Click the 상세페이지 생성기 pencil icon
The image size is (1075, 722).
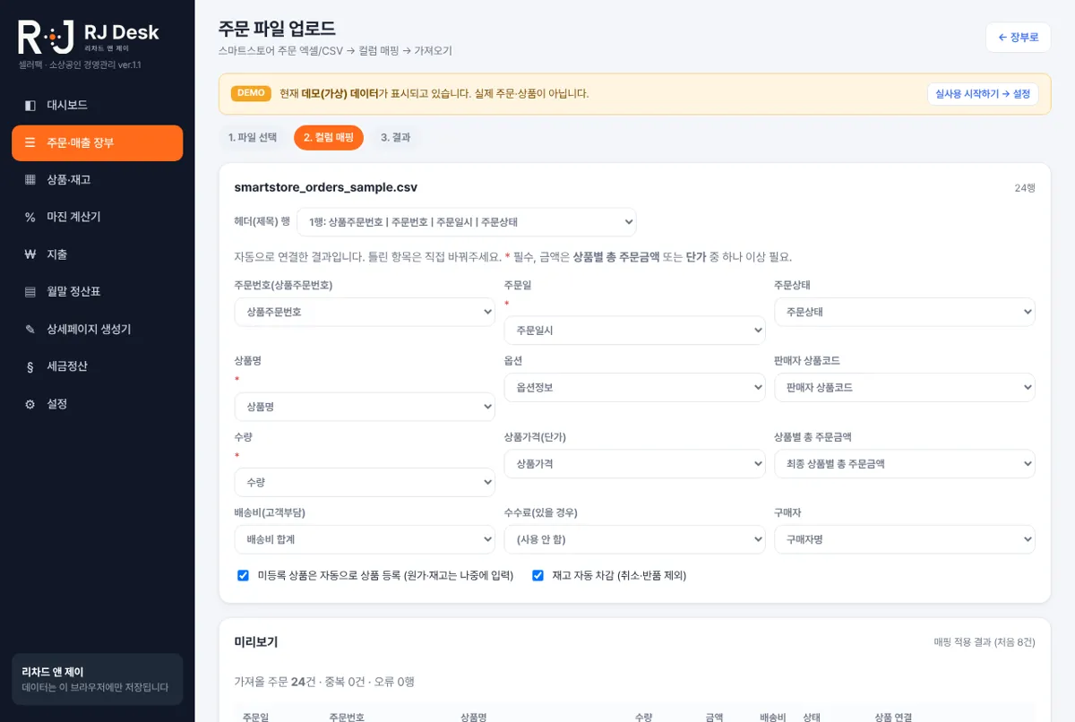click(30, 330)
